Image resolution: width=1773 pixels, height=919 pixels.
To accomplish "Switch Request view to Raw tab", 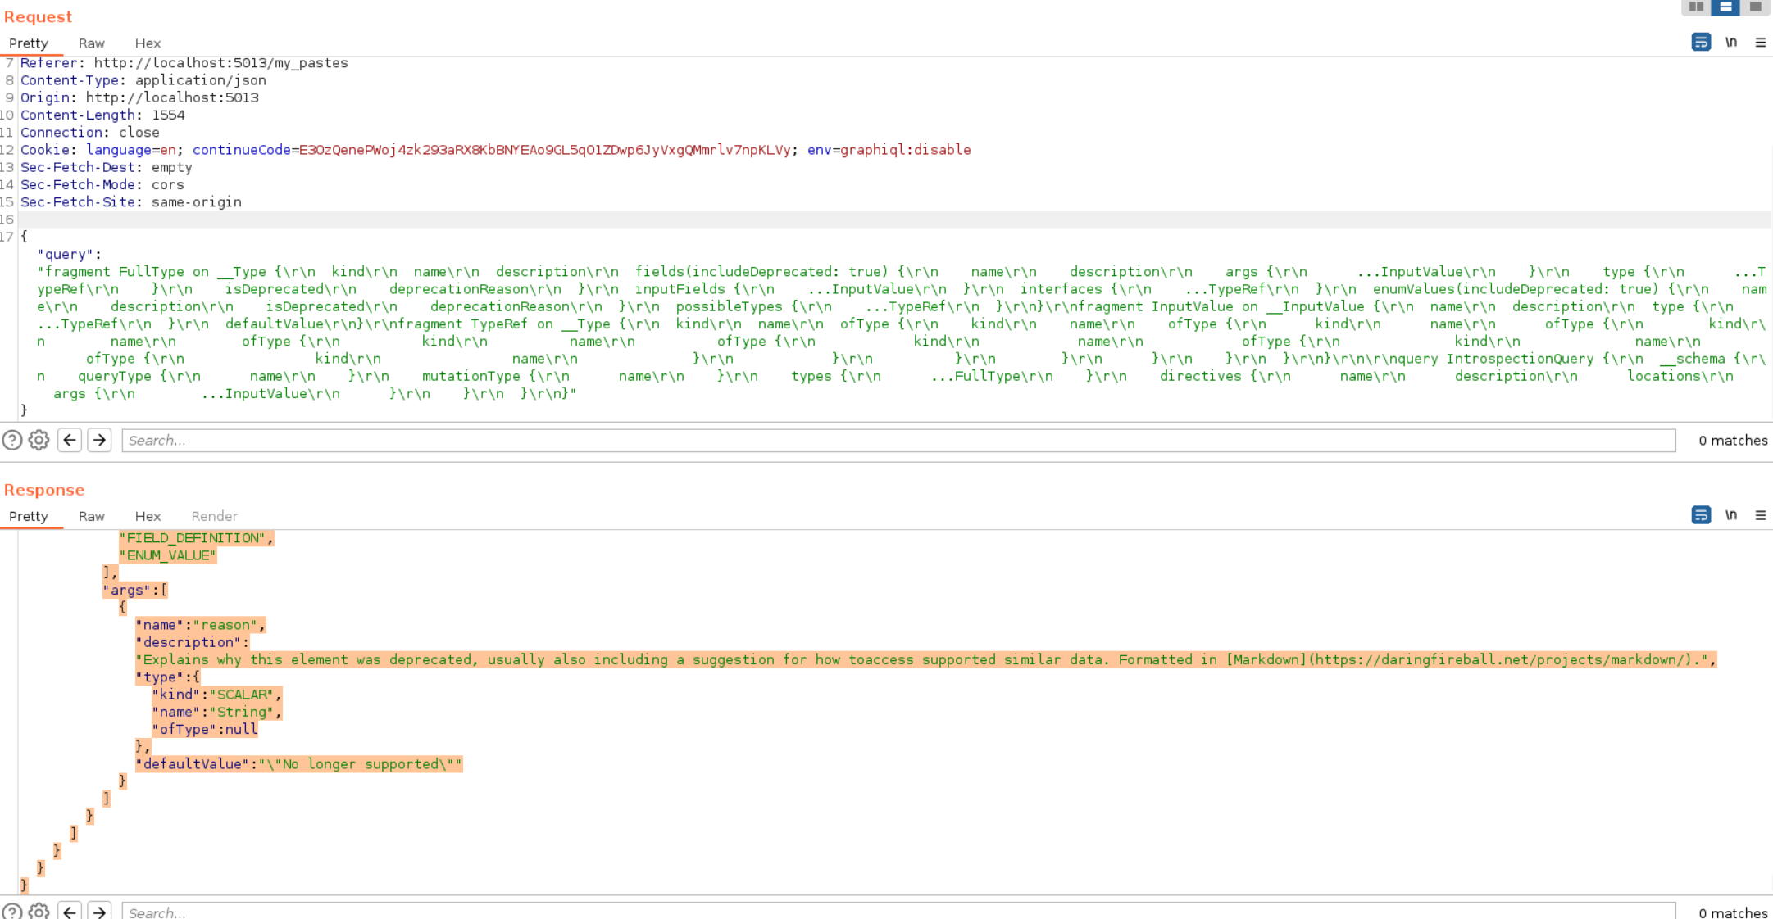I will point(91,43).
